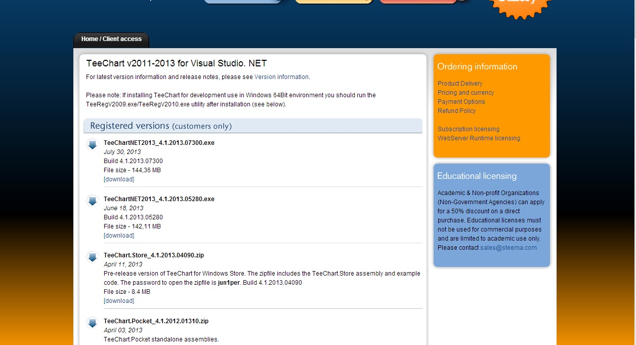Open Client access in the breadcrumb tab

tap(122, 39)
